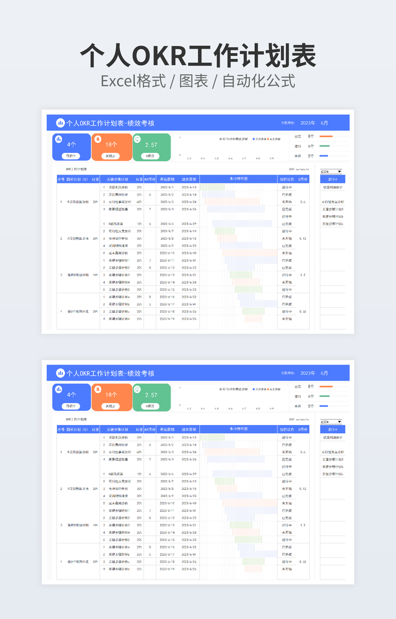Screen dimensions: 396x619
Task: Open the status filter dropdown in upper sheet
Action: click(339, 172)
